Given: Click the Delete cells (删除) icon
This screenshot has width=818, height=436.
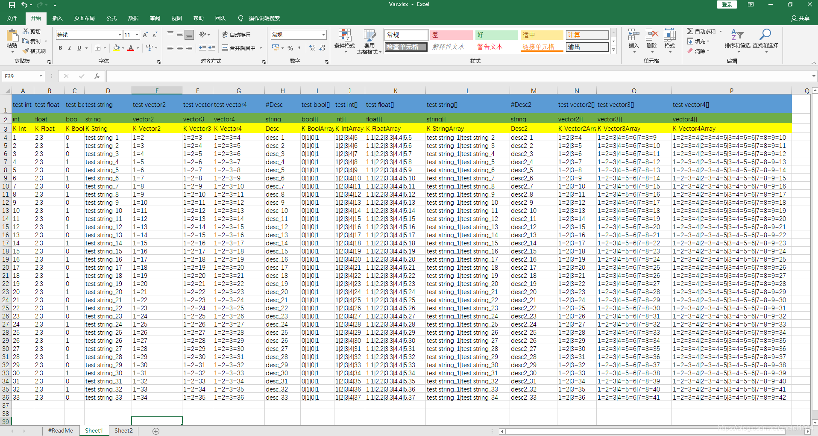Looking at the screenshot, I should (x=652, y=35).
